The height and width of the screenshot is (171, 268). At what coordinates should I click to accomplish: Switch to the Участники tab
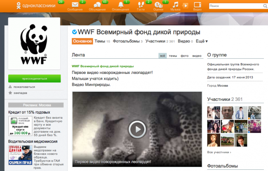point(160,41)
